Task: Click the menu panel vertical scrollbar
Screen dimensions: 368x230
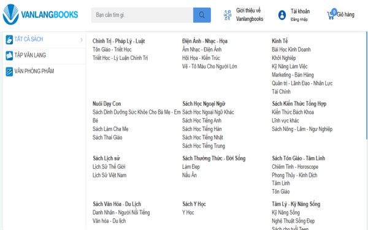Action: click(x=366, y=86)
